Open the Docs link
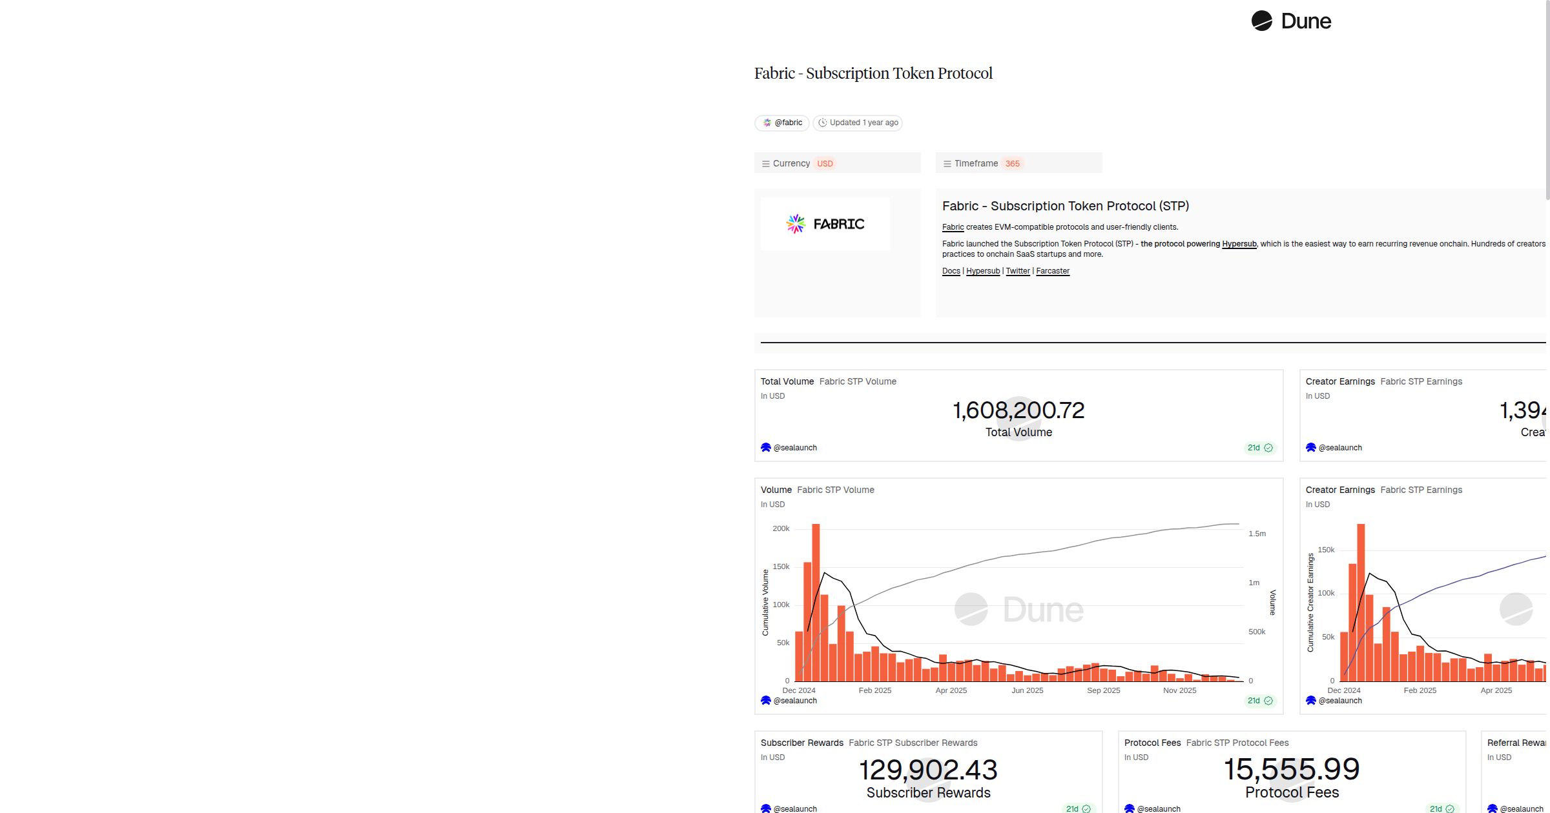This screenshot has height=813, width=1550. pos(951,271)
